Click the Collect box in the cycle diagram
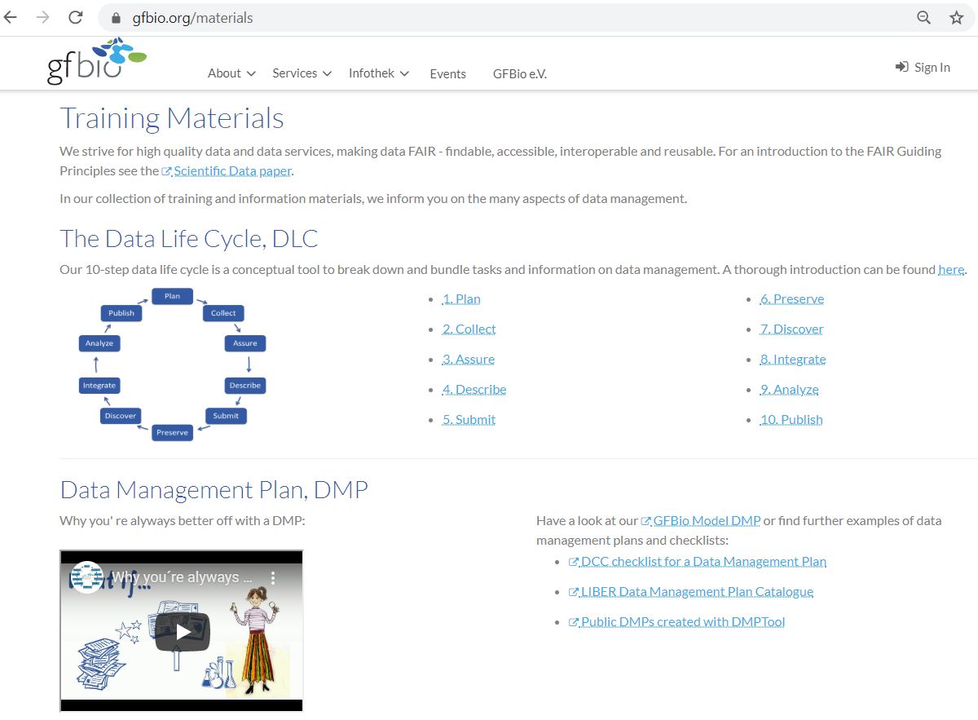This screenshot has width=978, height=720. click(223, 313)
